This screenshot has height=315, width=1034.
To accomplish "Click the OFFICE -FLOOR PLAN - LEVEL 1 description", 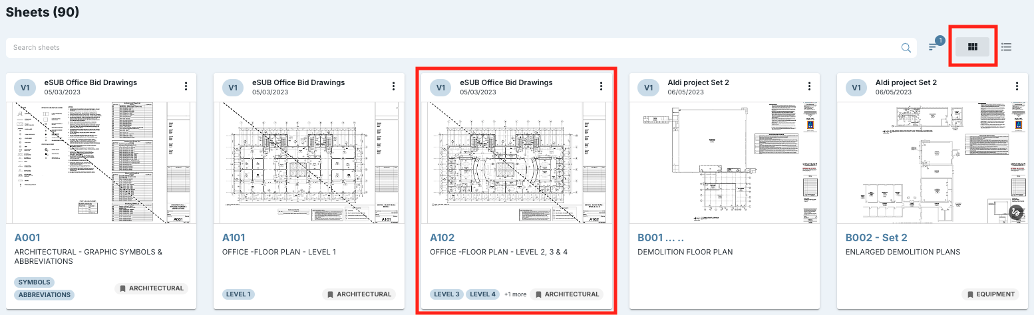I will [279, 252].
